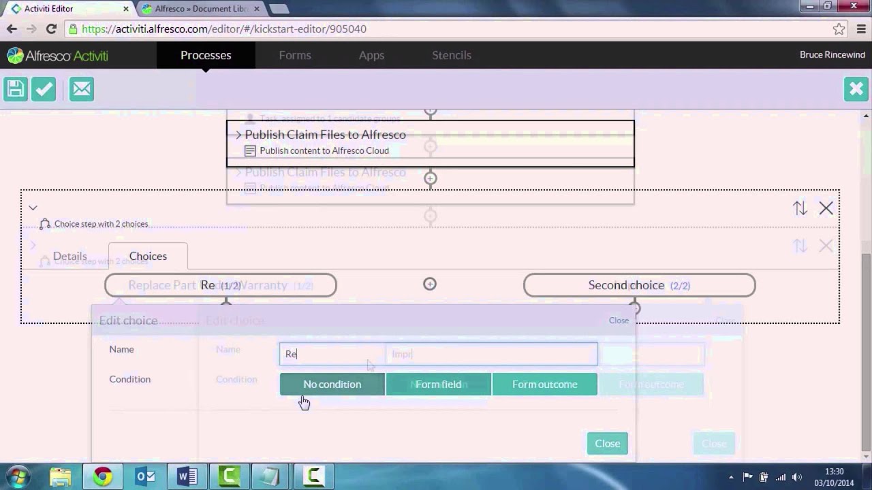The image size is (872, 490).
Task: Open the Forms tab
Action: (x=295, y=55)
